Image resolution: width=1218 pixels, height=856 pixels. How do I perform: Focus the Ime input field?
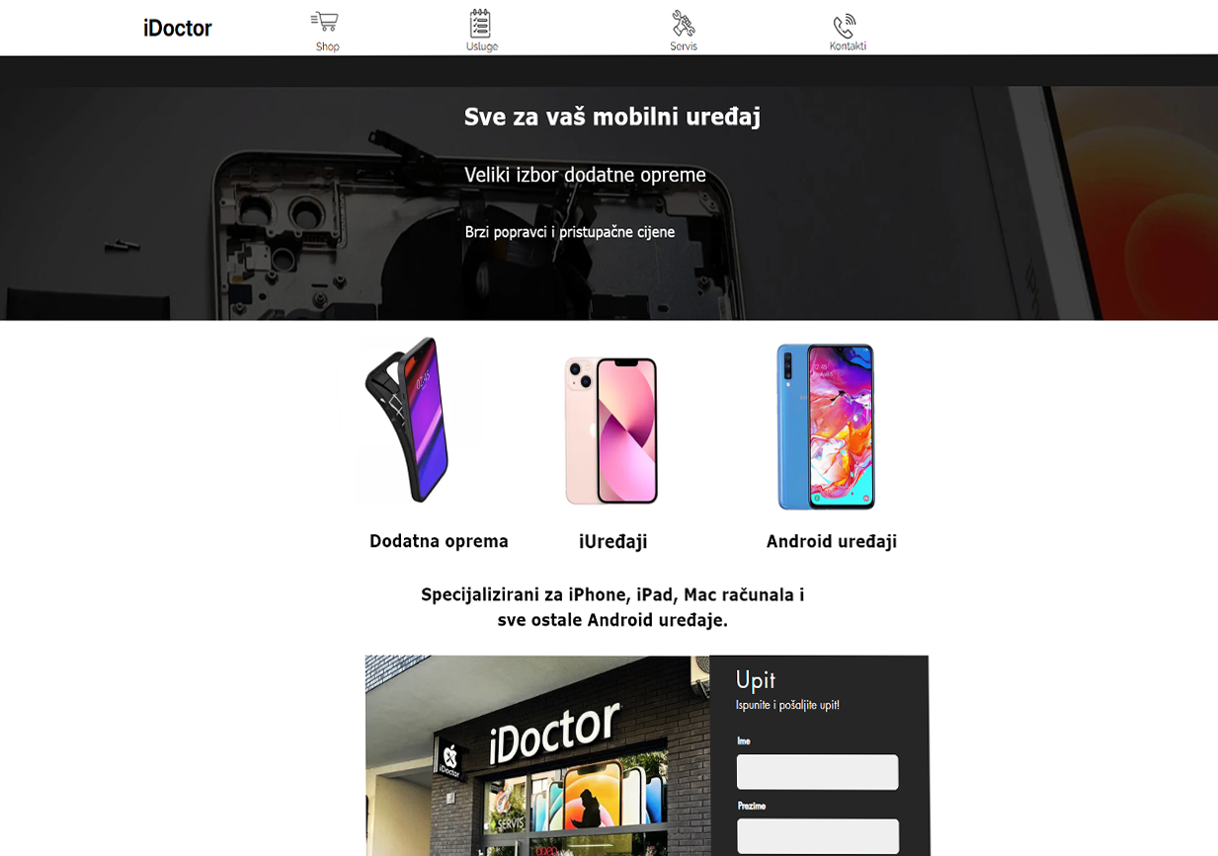818,772
